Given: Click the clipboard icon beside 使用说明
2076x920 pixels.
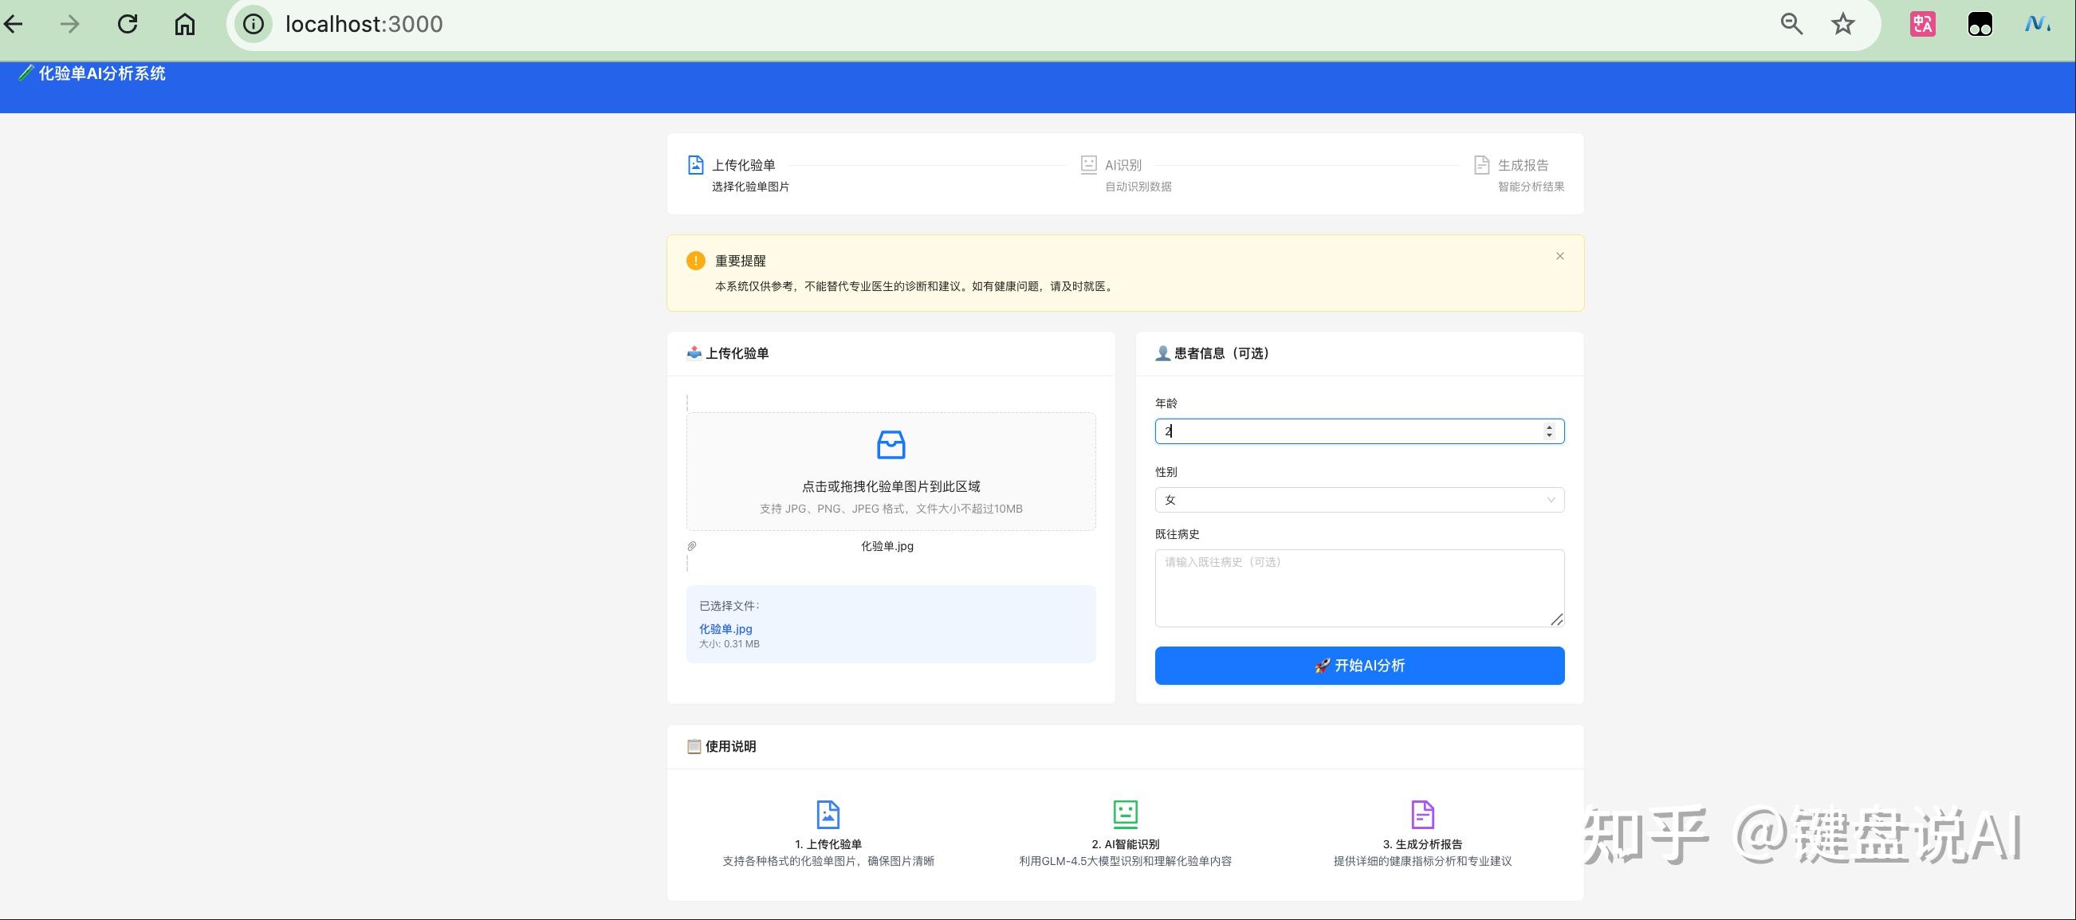Looking at the screenshot, I should pos(694,747).
